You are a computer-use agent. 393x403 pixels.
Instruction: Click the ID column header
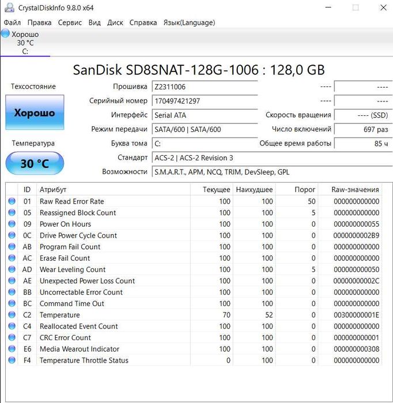27,190
